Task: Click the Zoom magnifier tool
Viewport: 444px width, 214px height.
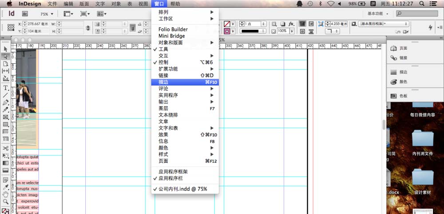Action: point(6,202)
